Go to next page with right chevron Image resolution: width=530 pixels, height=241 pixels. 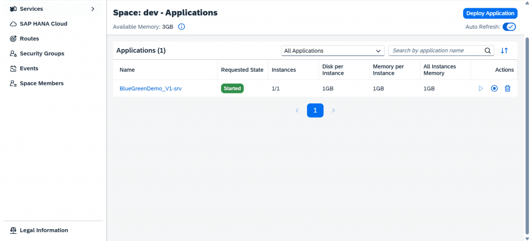tap(333, 110)
